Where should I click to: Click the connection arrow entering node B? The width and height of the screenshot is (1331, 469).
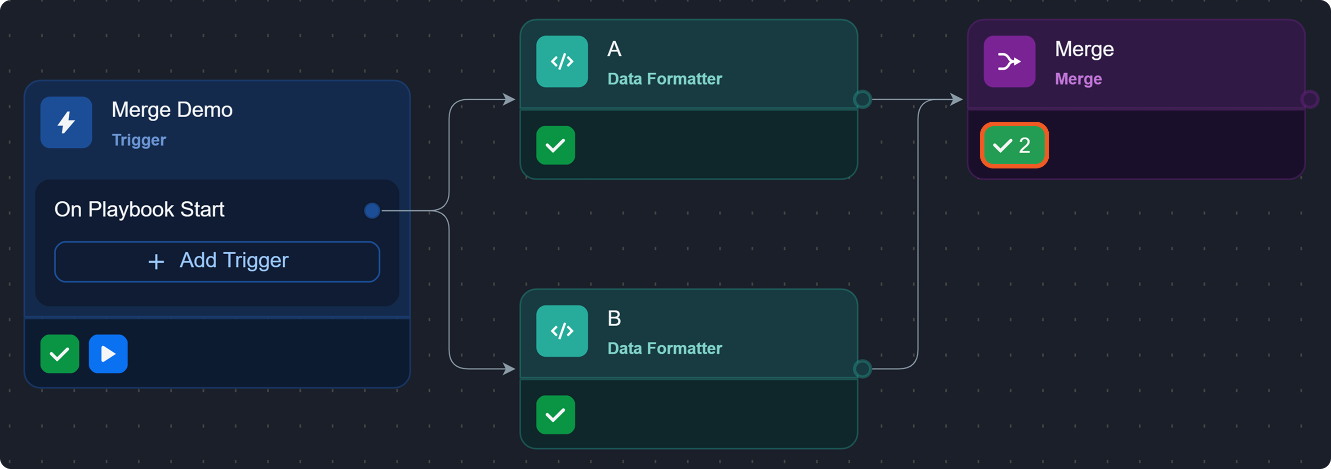tap(508, 369)
